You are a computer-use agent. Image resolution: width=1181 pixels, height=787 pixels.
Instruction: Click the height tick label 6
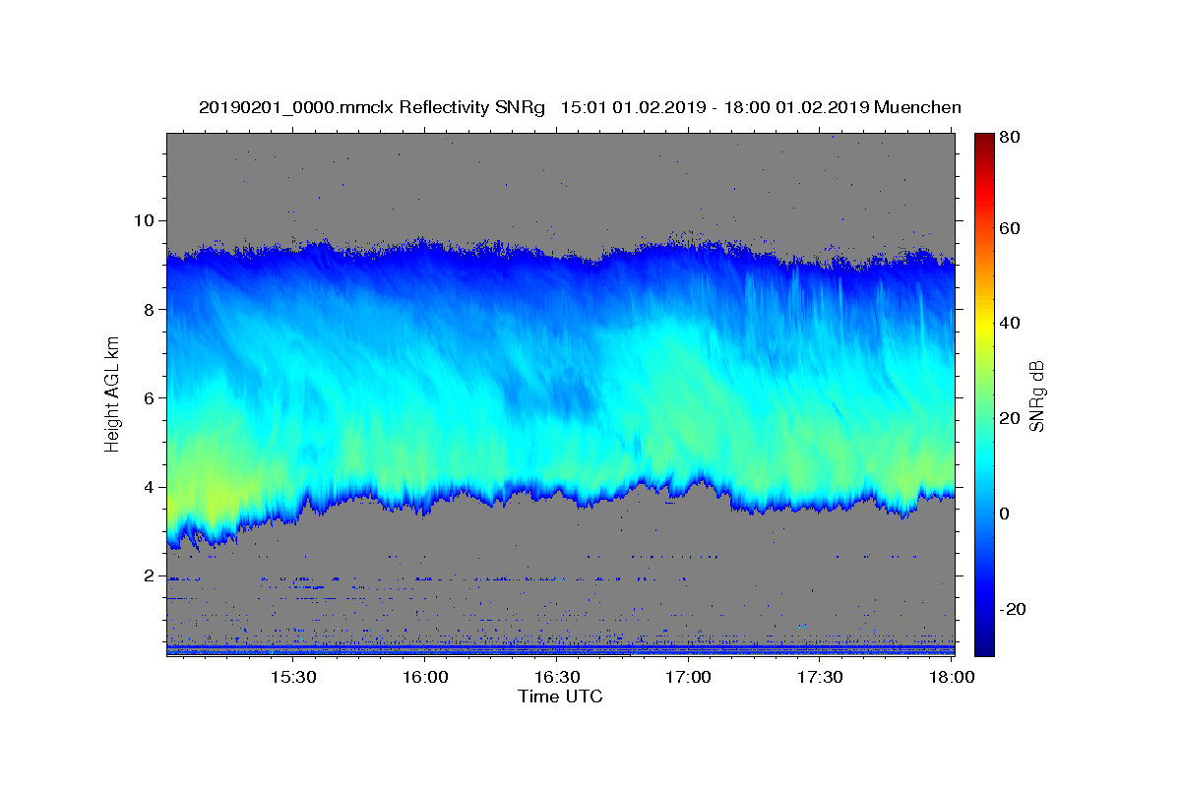tap(150, 398)
